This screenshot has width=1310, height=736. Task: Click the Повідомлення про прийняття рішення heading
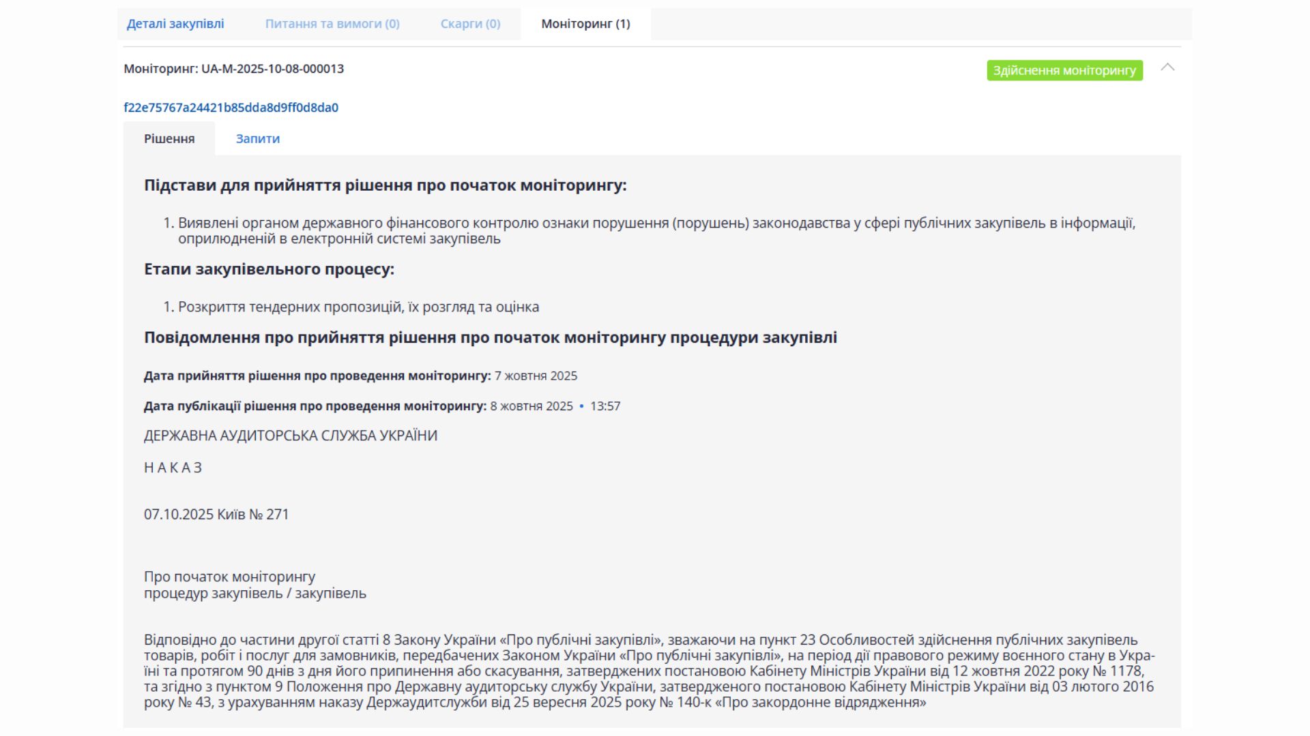pyautogui.click(x=490, y=338)
